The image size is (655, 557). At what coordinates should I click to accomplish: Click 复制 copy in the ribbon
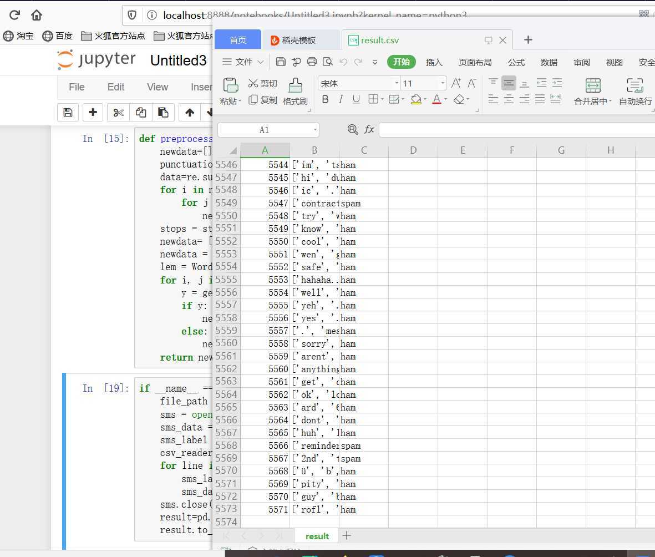tap(263, 100)
